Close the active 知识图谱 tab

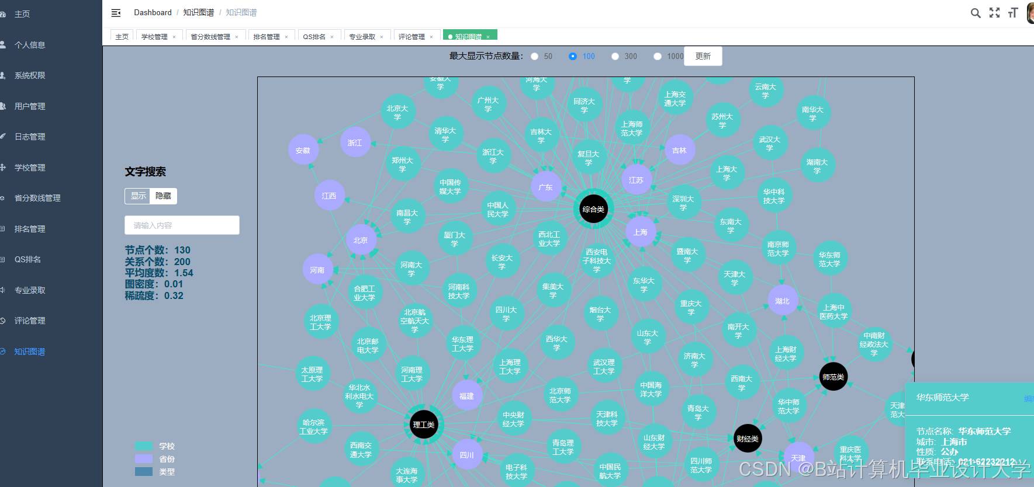click(x=488, y=37)
